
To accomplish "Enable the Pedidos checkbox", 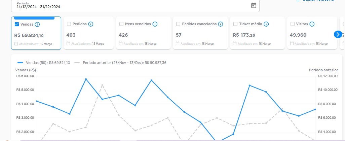I will click(69, 24).
